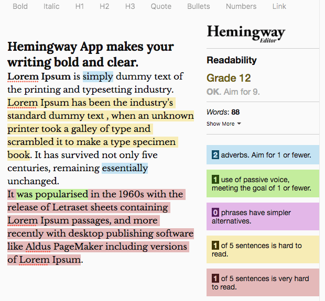Click the 'Grade 12' readability score

tap(229, 78)
